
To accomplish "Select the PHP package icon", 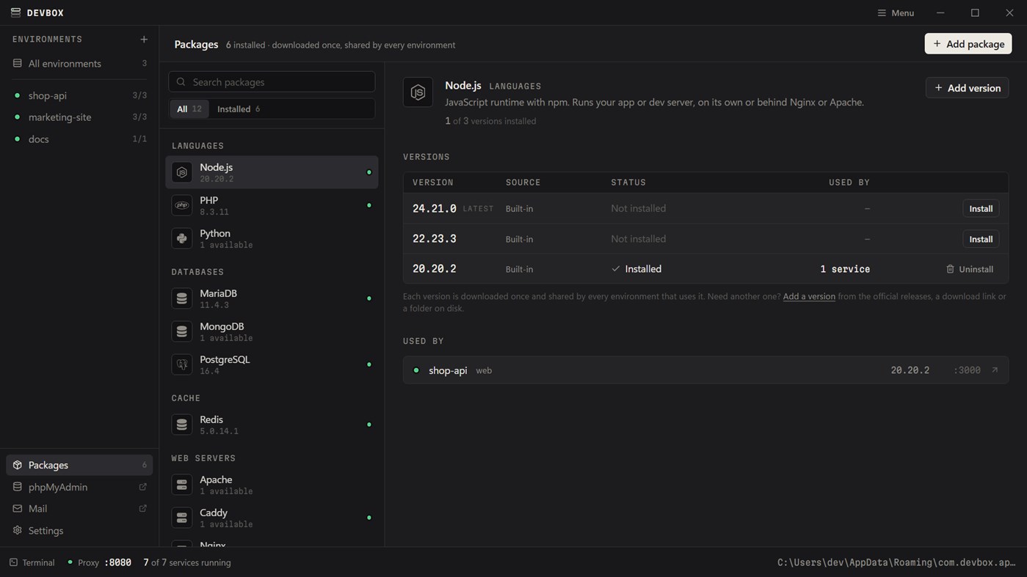I will (182, 205).
